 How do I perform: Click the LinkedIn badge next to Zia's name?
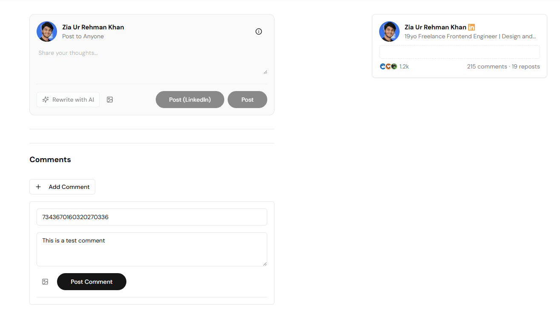pyautogui.click(x=471, y=27)
